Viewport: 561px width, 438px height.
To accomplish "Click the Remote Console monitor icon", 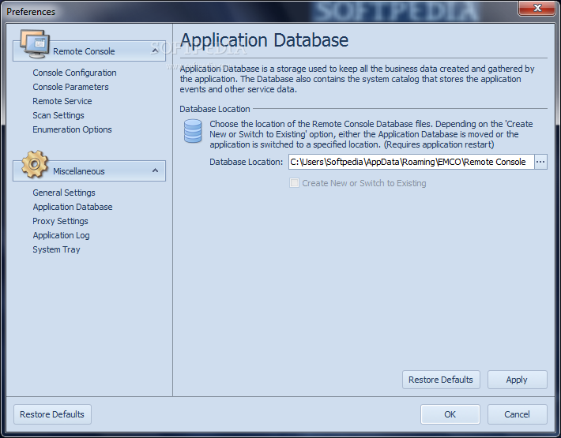I will (x=35, y=44).
